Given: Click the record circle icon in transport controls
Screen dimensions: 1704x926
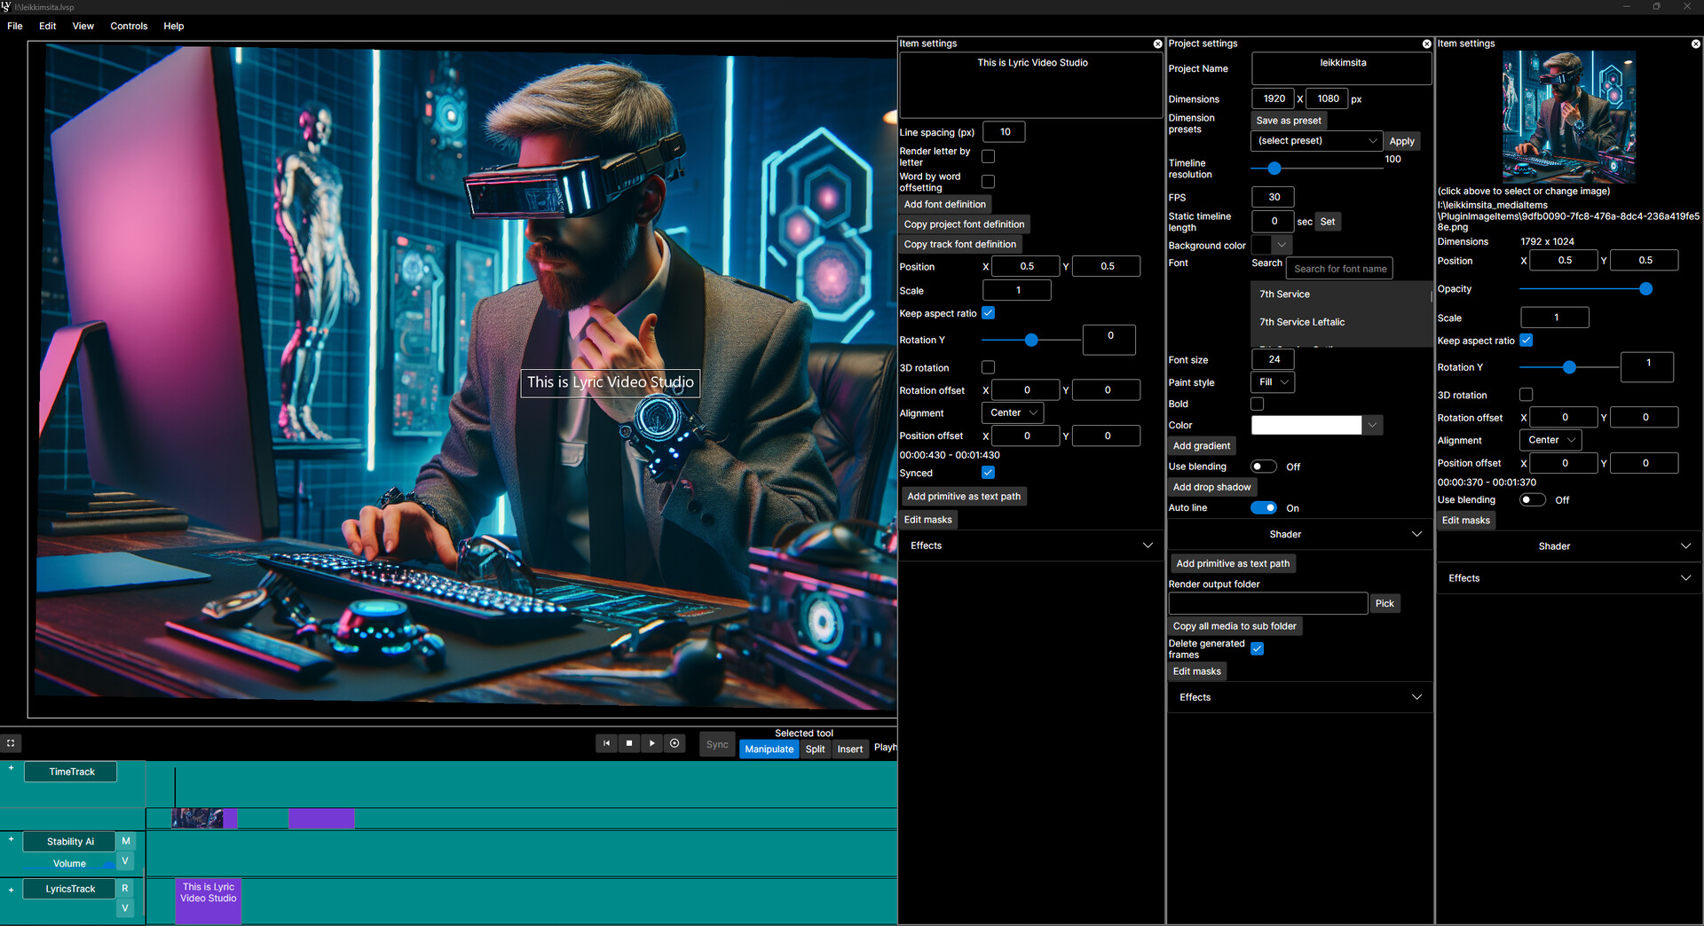Looking at the screenshot, I should (x=674, y=743).
